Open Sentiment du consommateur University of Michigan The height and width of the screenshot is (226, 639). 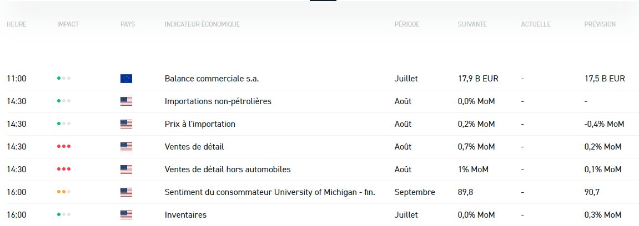[270, 192]
